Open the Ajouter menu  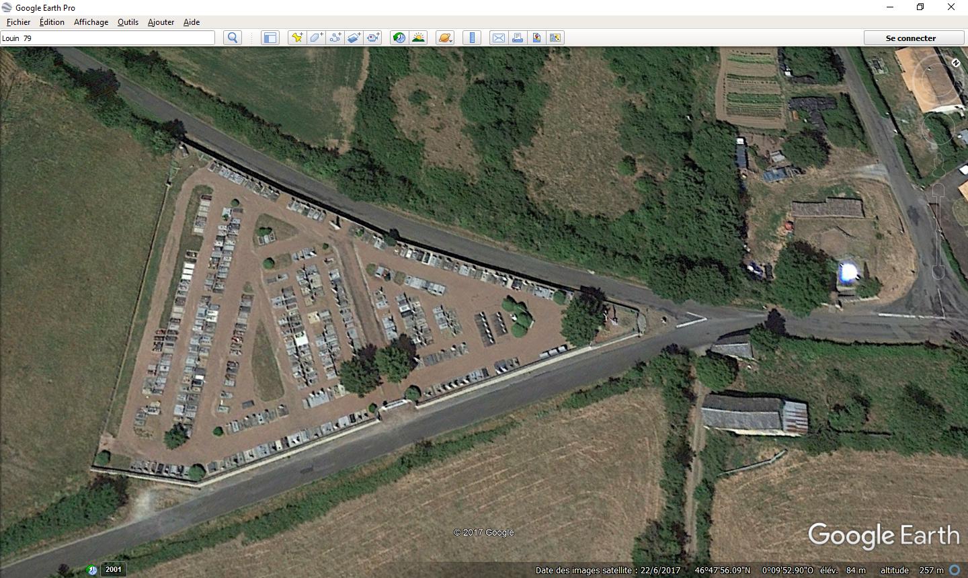(x=161, y=22)
